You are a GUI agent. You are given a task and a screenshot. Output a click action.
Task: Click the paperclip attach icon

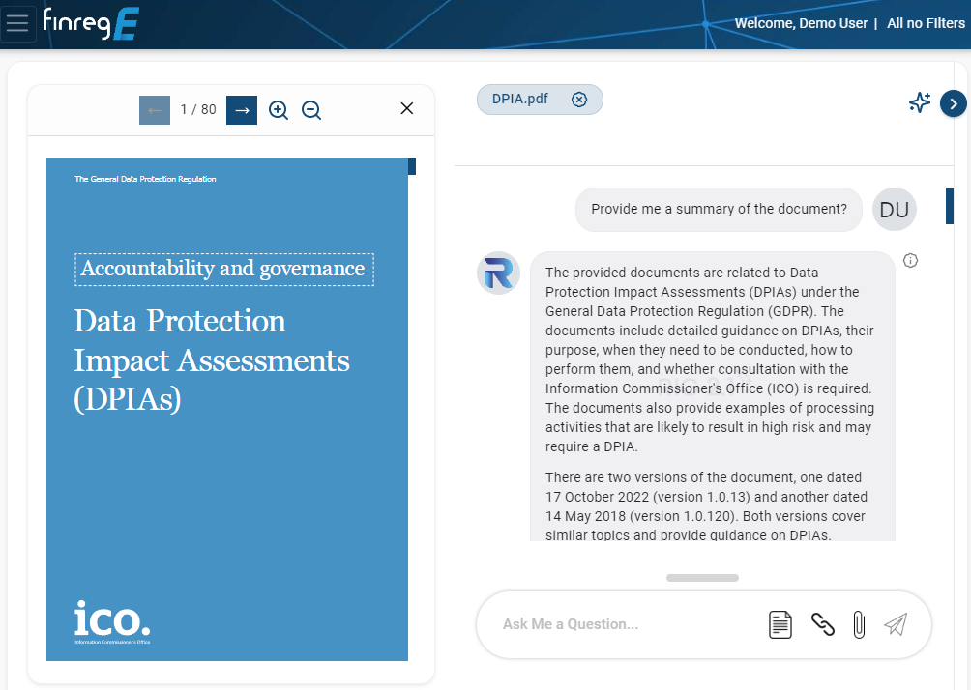859,624
